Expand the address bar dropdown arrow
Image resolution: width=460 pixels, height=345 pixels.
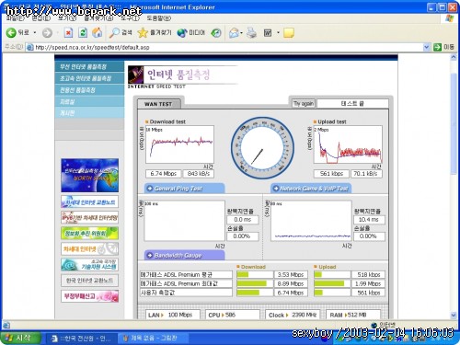(426, 47)
